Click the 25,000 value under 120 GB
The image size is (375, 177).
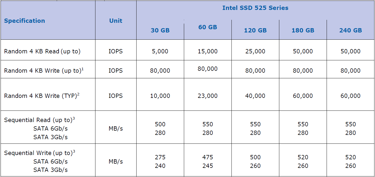coord(255,51)
